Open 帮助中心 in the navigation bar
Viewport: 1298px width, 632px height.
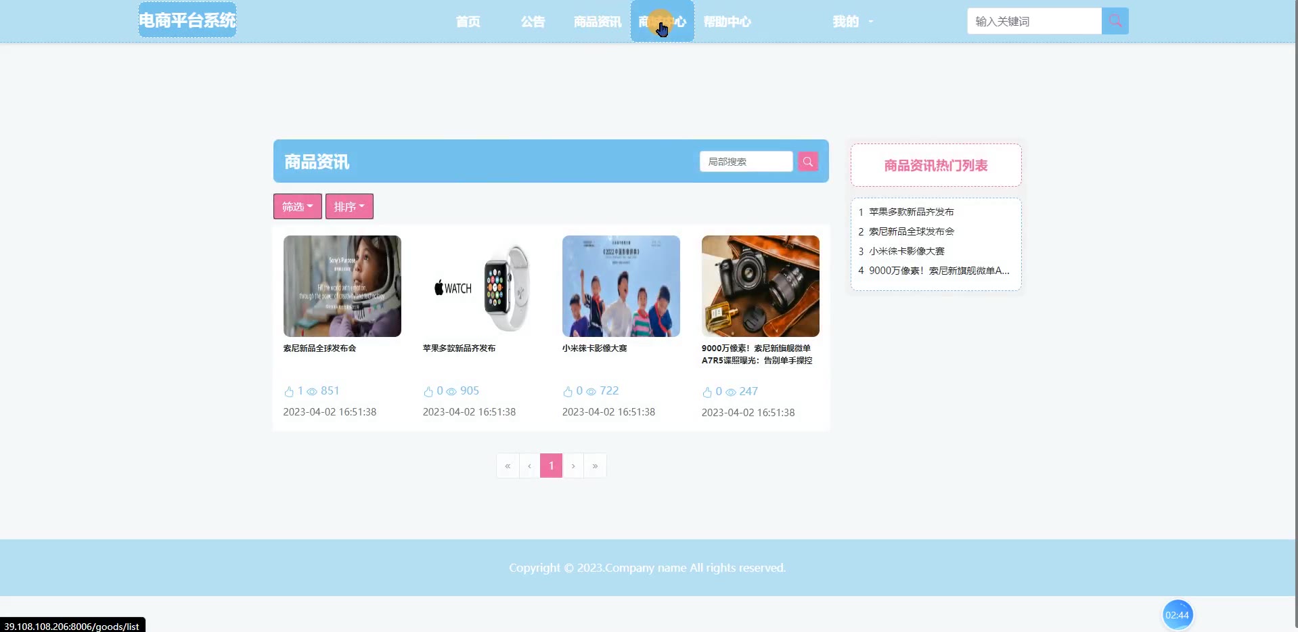click(x=728, y=22)
